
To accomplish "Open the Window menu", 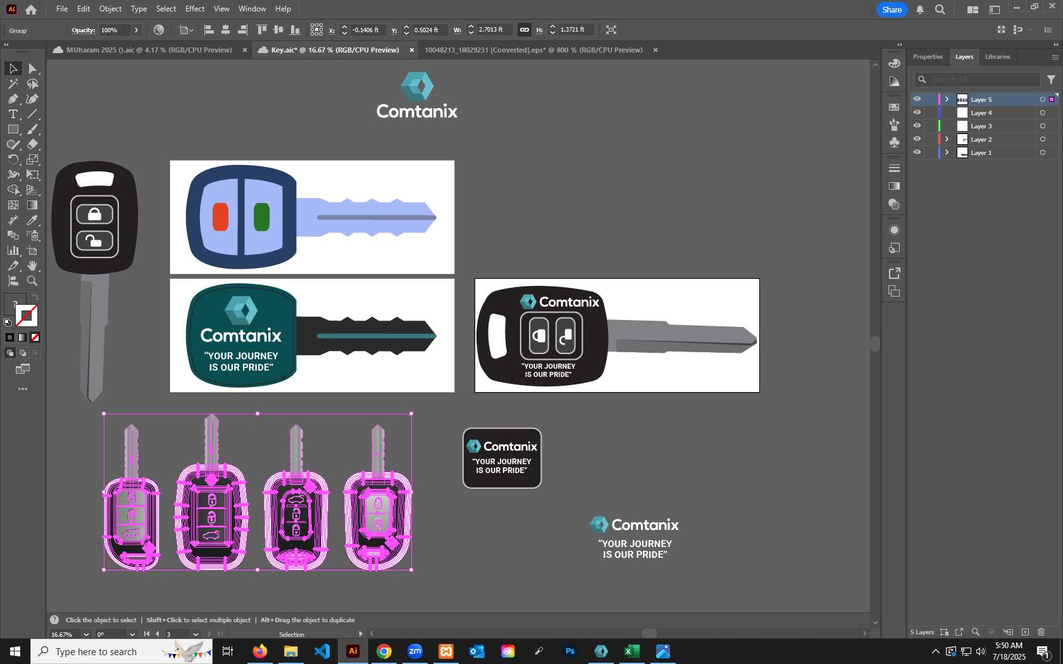I will 252,9.
